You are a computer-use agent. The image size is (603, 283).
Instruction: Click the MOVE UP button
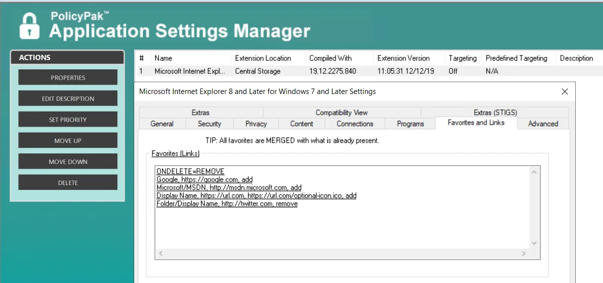click(x=68, y=141)
